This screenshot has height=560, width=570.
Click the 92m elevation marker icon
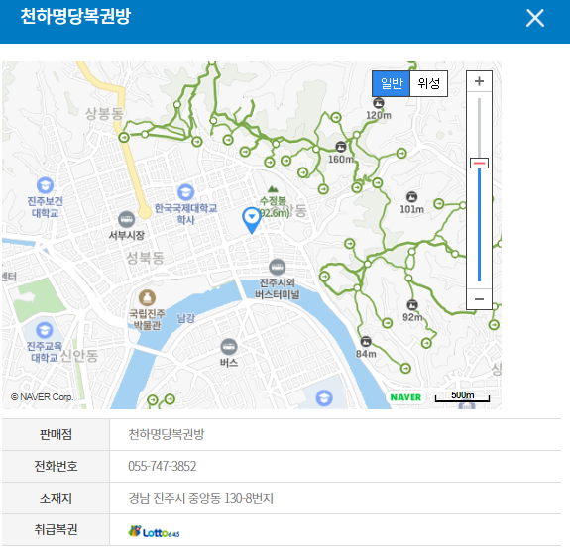coord(411,305)
